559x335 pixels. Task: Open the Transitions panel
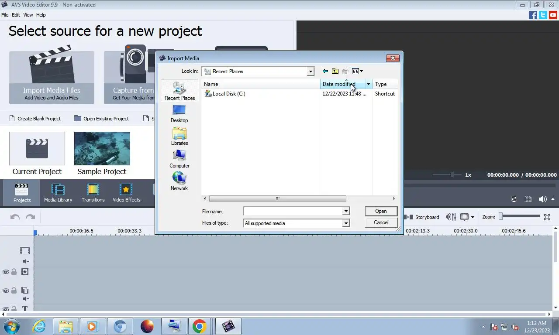pos(93,193)
